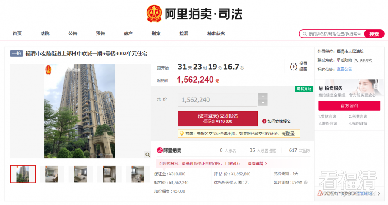388x205 pixels.
Task: Decrease bid with the minus button
Action: pyautogui.click(x=263, y=103)
